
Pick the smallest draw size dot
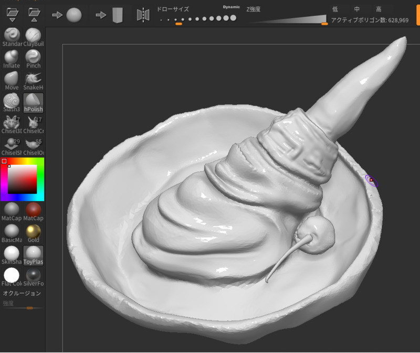click(161, 20)
